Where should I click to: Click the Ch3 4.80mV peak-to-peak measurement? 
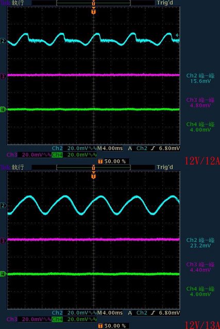pos(200,103)
